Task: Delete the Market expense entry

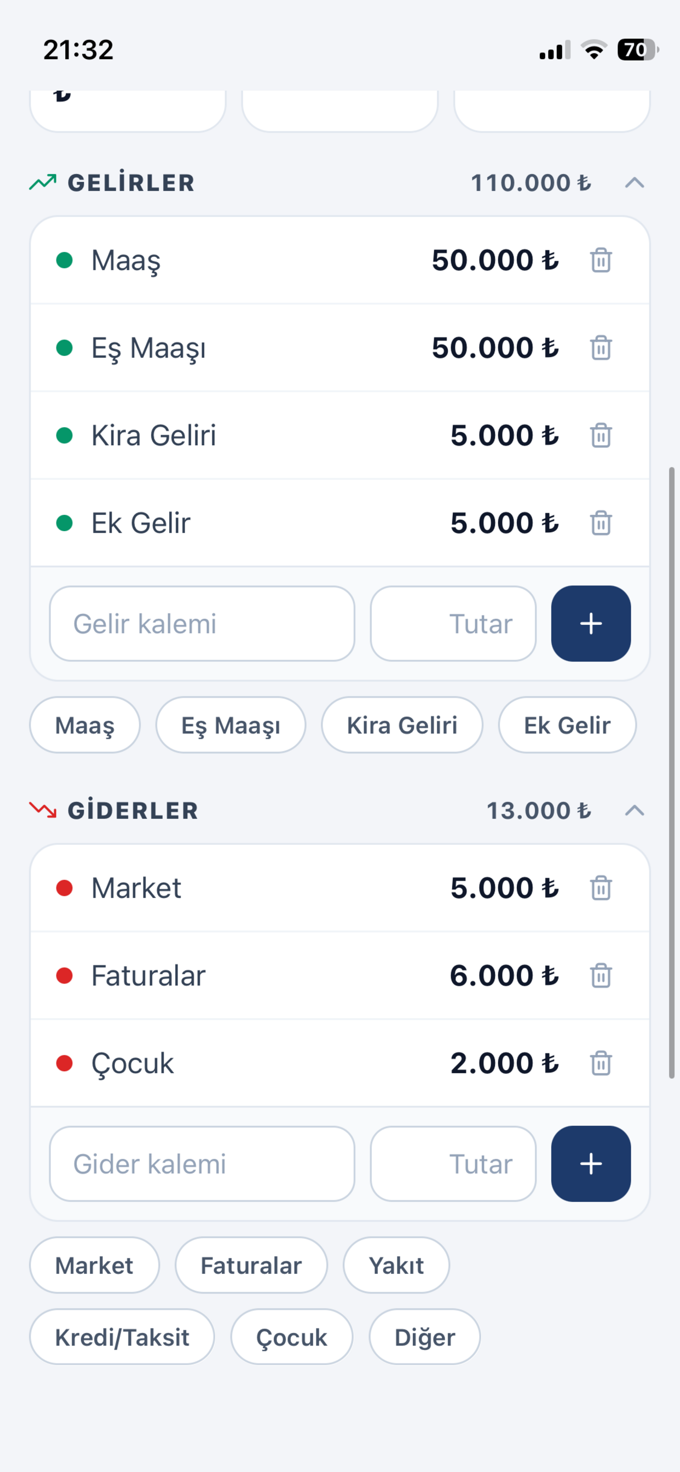Action: point(601,888)
